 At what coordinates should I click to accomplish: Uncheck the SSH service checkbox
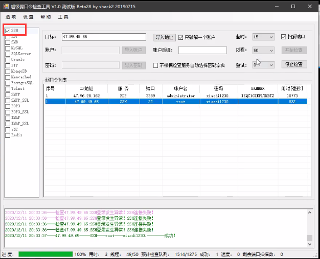[8, 31]
